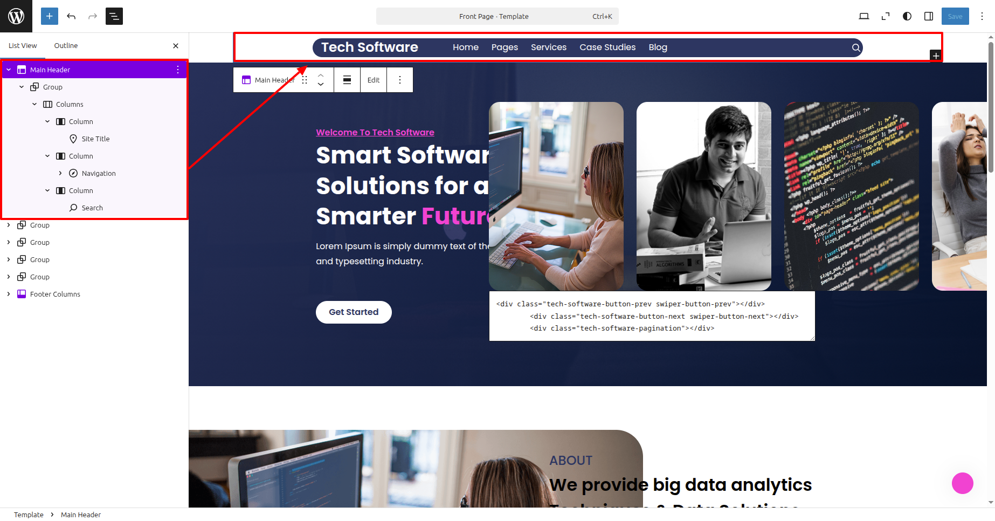Open the Front Page Template command field
The height and width of the screenshot is (521, 995).
497,16
